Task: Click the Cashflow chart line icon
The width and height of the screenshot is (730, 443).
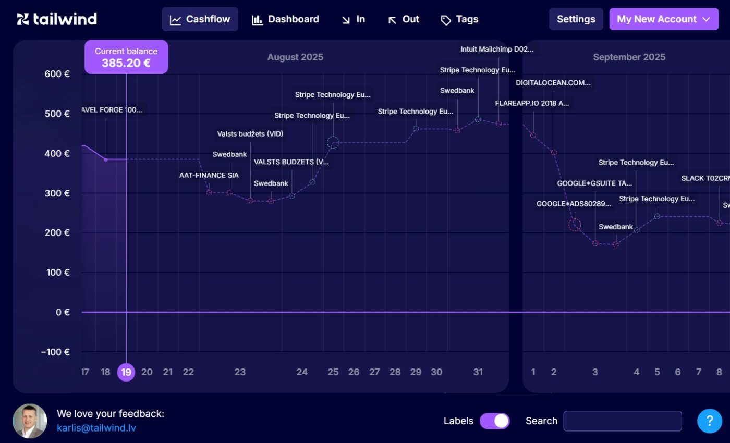Action: coord(176,20)
